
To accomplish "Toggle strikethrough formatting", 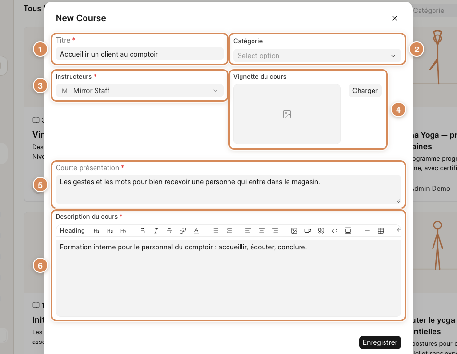I will (169, 231).
